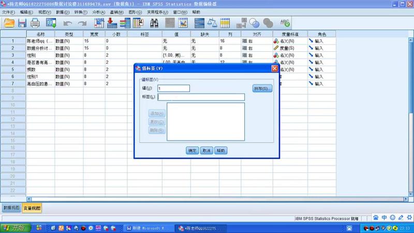This screenshot has width=414, height=233.
Task: Click the gray show-all-variables circles icon
Action: tap(268, 23)
